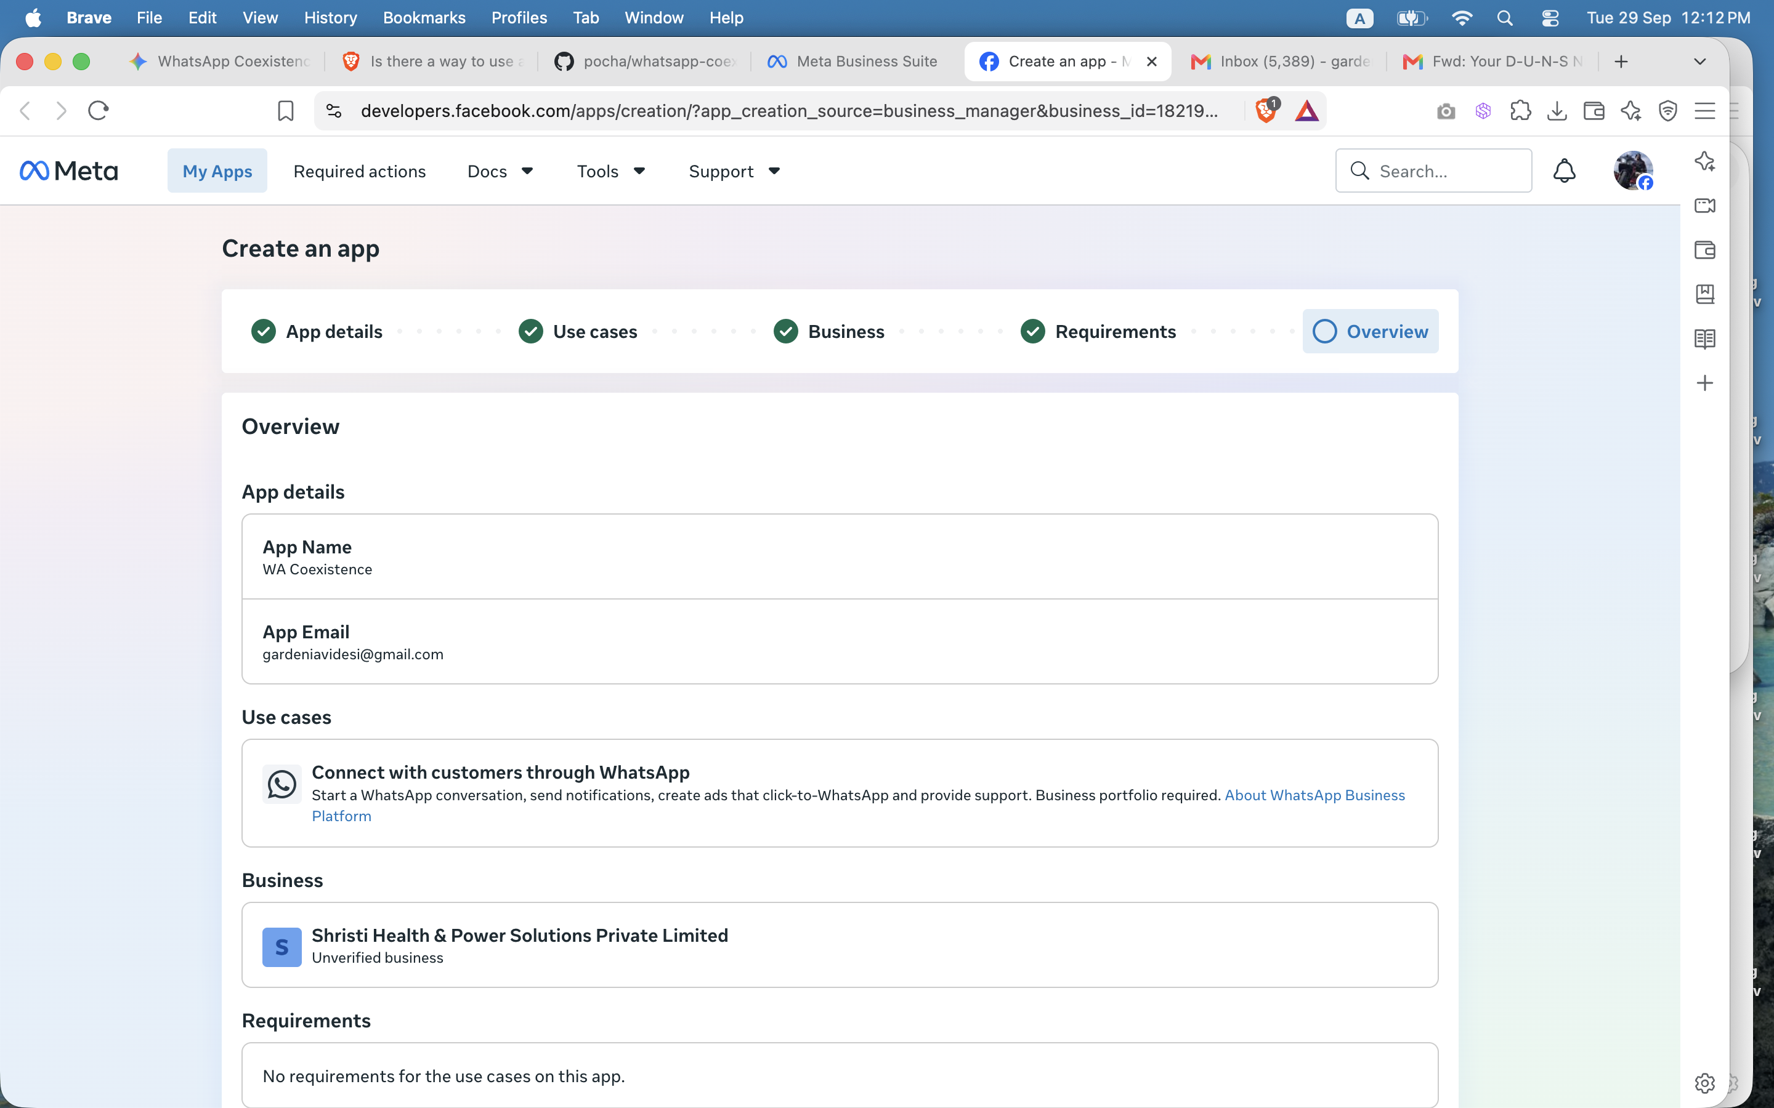
Task: Click the purple extension icon in toolbar
Action: coord(1483,111)
